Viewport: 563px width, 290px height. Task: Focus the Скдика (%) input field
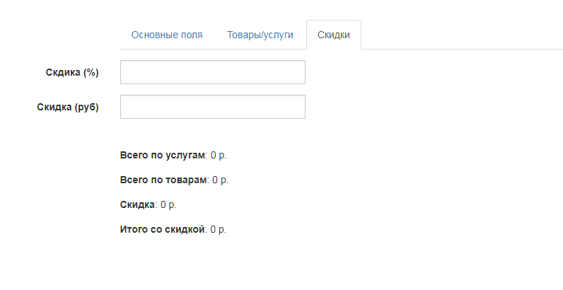pos(213,72)
